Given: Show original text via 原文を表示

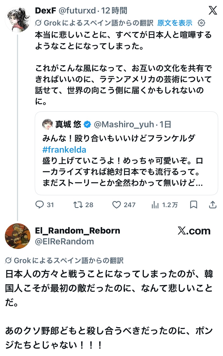Looking at the screenshot, I should (x=175, y=23).
